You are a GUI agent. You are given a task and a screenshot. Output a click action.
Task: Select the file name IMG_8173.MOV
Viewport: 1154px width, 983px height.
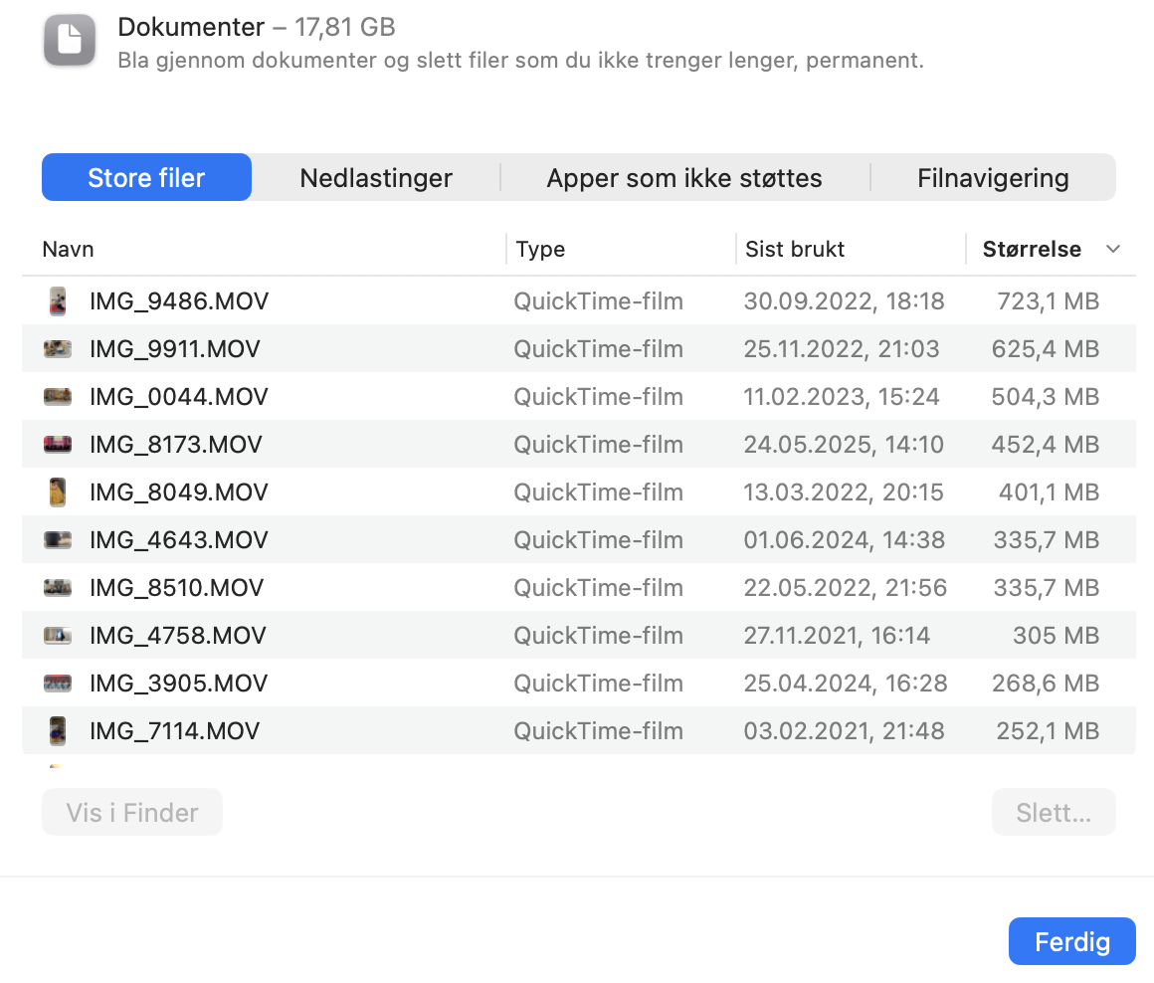(x=175, y=445)
